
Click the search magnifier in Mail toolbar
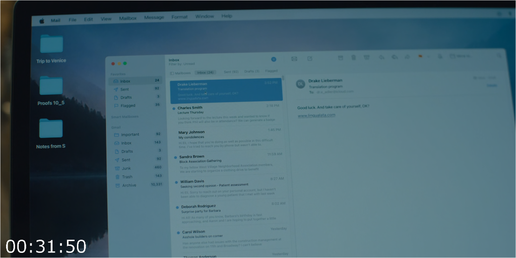pos(499,55)
